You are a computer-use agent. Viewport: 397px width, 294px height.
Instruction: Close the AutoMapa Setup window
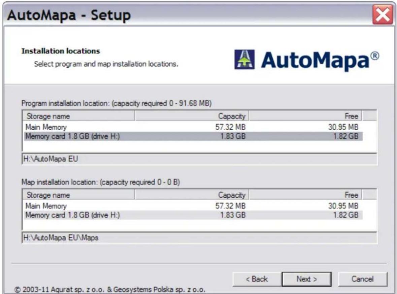tap(383, 15)
